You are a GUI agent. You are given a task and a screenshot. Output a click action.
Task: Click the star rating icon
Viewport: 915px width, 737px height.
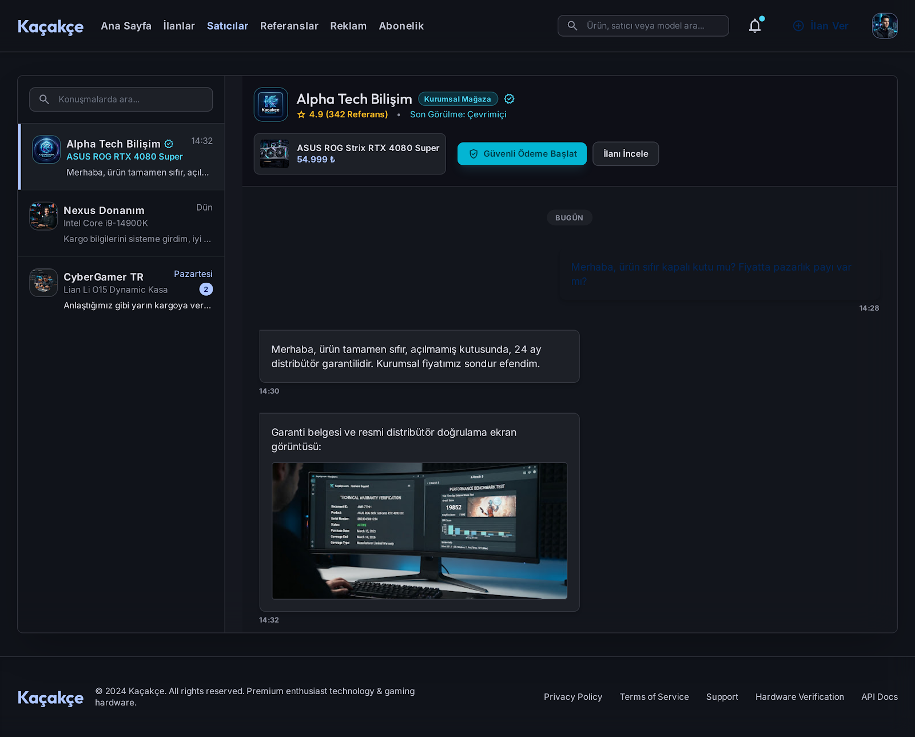pyautogui.click(x=301, y=114)
